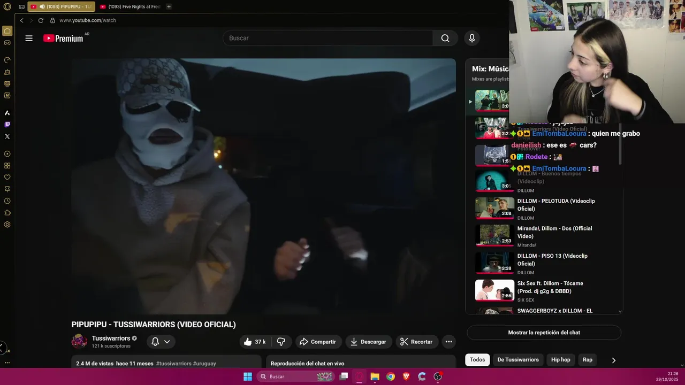Switch to the Five Nights at Freddy's tab
This screenshot has height=385, width=685.
tap(130, 6)
